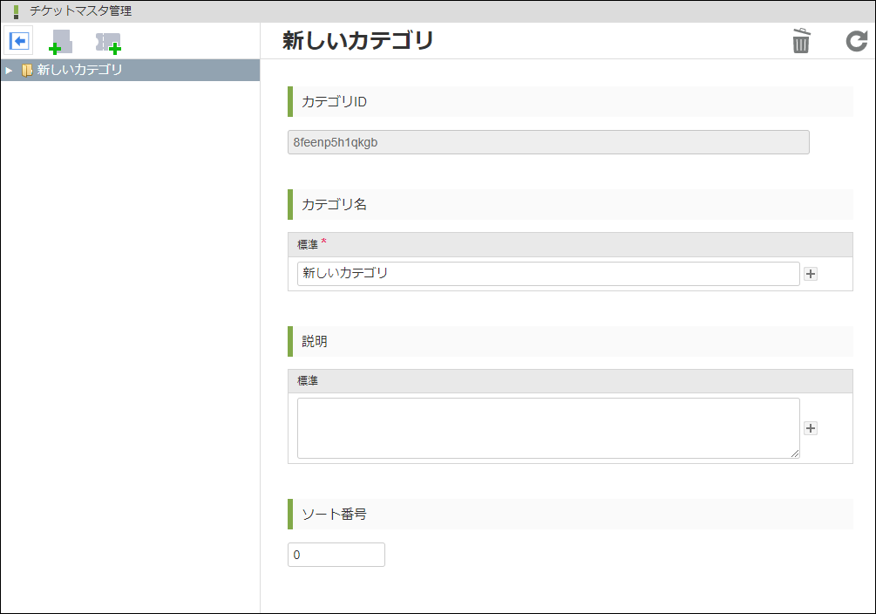Screen dimensions: 876x614
Task: Click the カテゴリ名 section header
Action: [x=335, y=204]
